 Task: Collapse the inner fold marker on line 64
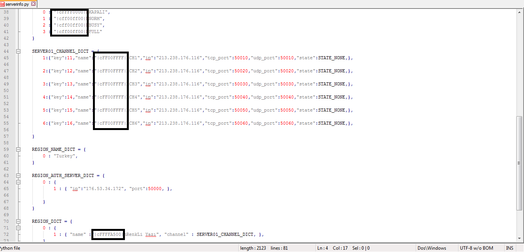[18, 182]
